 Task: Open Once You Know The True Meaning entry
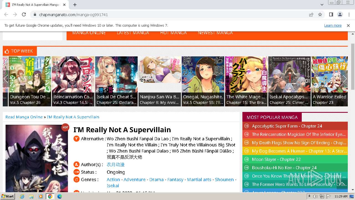pyautogui.click(x=299, y=176)
